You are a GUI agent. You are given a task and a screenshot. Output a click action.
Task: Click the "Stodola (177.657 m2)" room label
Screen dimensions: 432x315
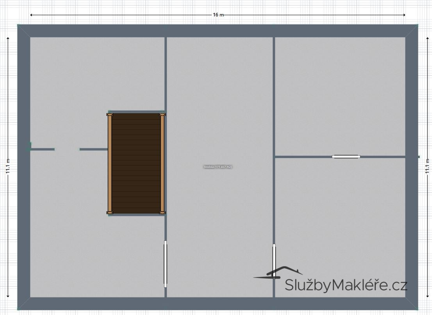coord(218,167)
